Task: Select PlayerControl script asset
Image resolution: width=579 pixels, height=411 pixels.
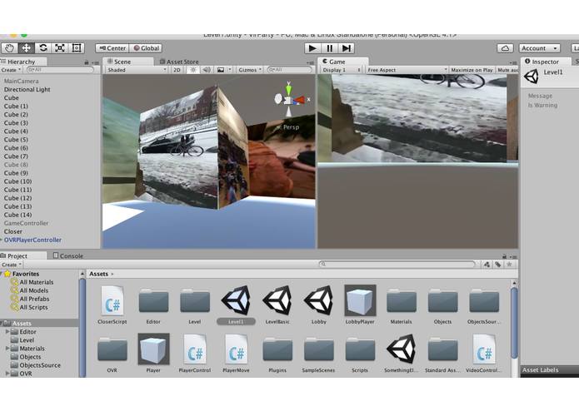Action: 195,353
